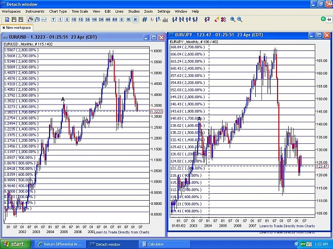Select candlestick chart type icon
The width and height of the screenshot is (333, 249).
point(30,20)
